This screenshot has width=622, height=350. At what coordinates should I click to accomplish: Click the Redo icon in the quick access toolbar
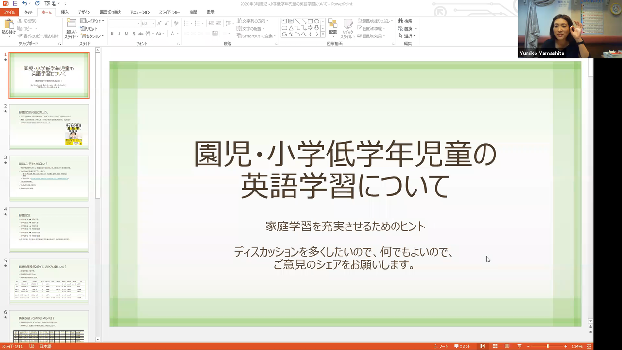click(x=37, y=3)
